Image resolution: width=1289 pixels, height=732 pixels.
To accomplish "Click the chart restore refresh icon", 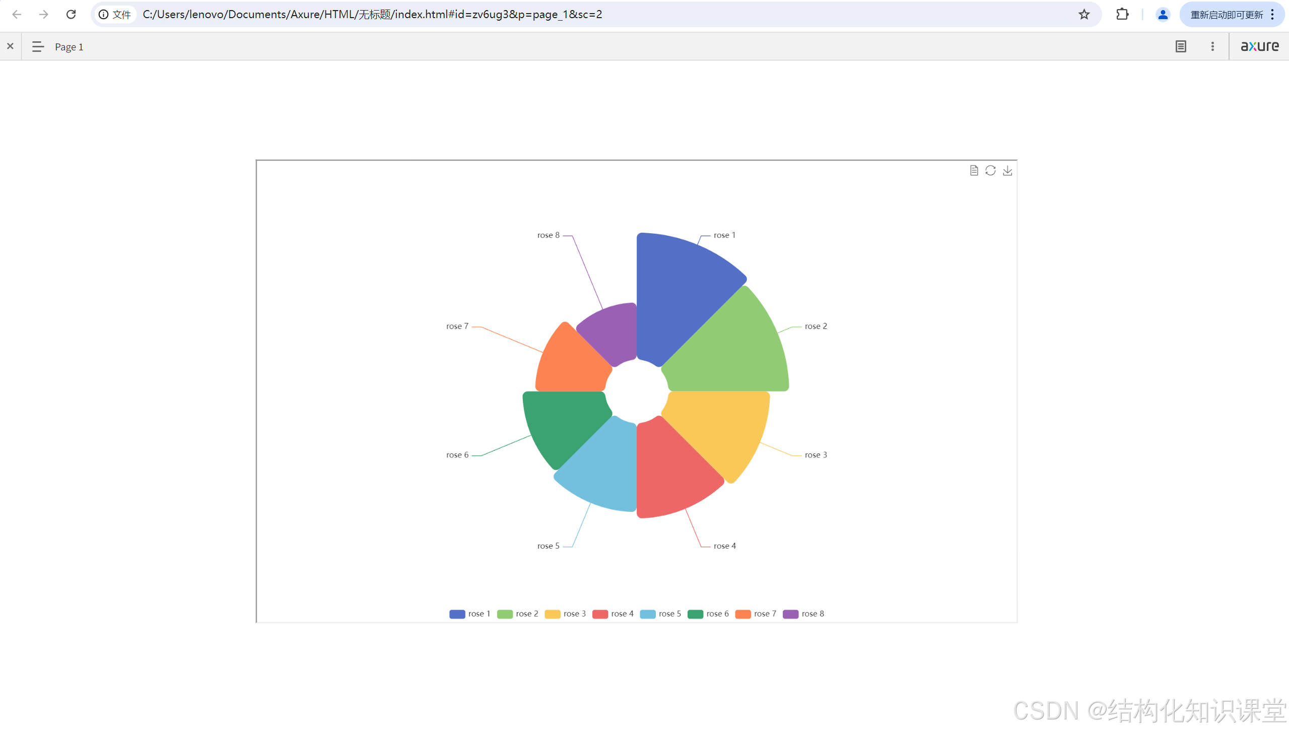I will pos(990,171).
